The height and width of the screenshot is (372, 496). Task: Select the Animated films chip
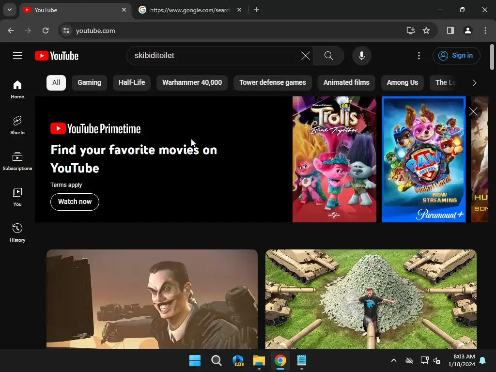click(x=346, y=82)
